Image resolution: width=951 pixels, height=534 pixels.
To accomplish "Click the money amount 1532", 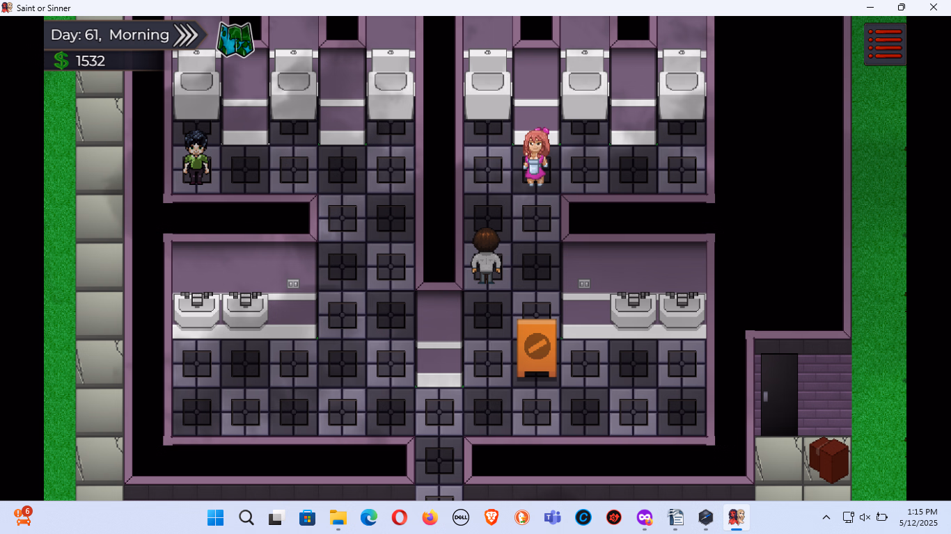I will coord(91,61).
